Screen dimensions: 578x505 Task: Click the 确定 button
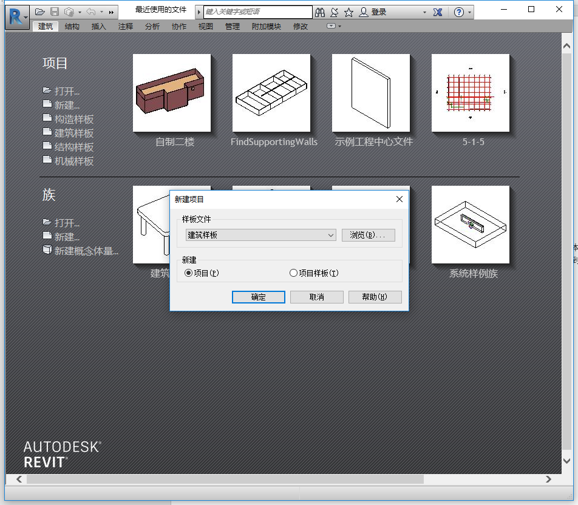tap(259, 297)
